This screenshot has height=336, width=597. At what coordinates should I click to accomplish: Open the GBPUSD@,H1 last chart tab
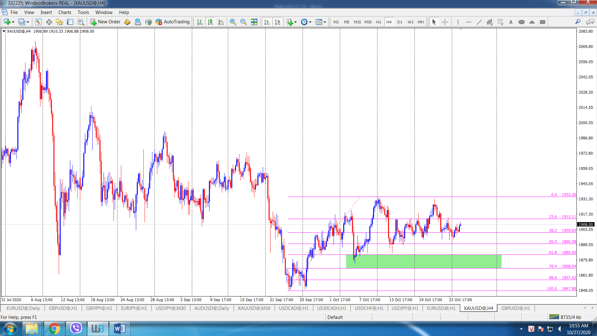[x=516, y=308]
